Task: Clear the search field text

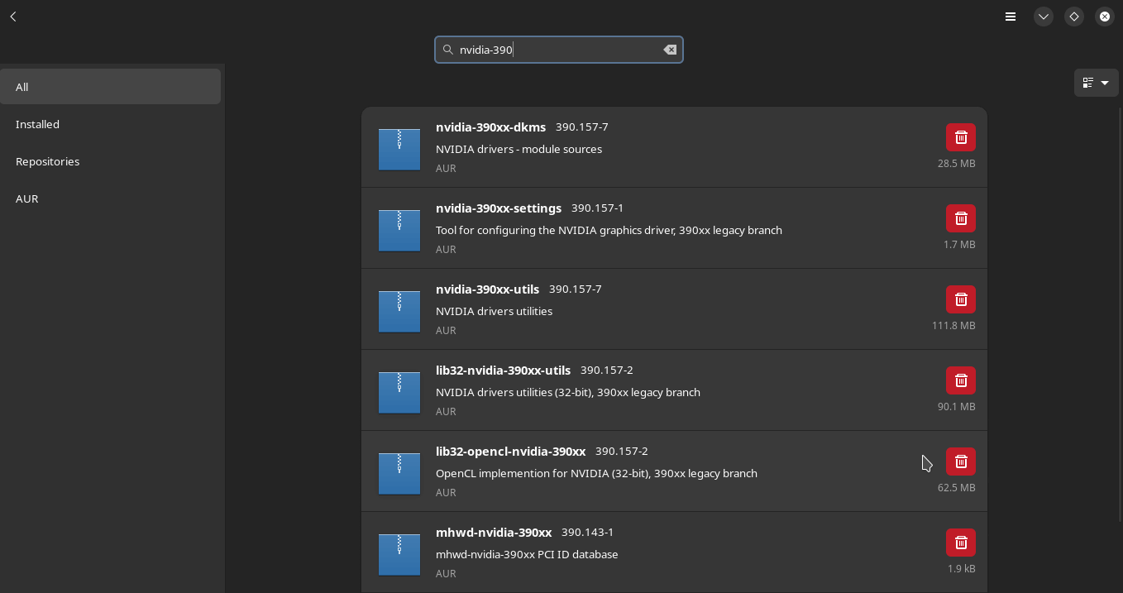Action: [670, 50]
